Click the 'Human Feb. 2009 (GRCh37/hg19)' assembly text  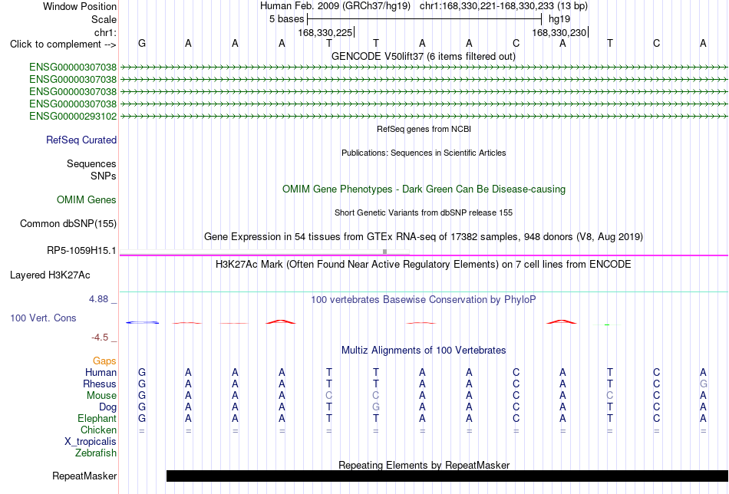point(335,6)
